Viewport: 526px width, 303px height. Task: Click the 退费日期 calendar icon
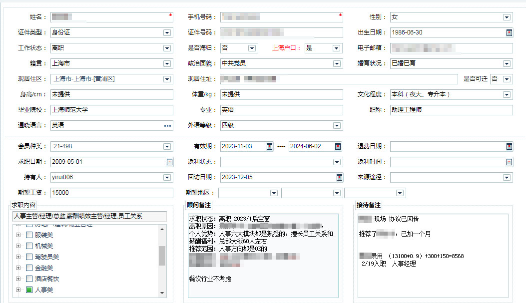(509, 147)
